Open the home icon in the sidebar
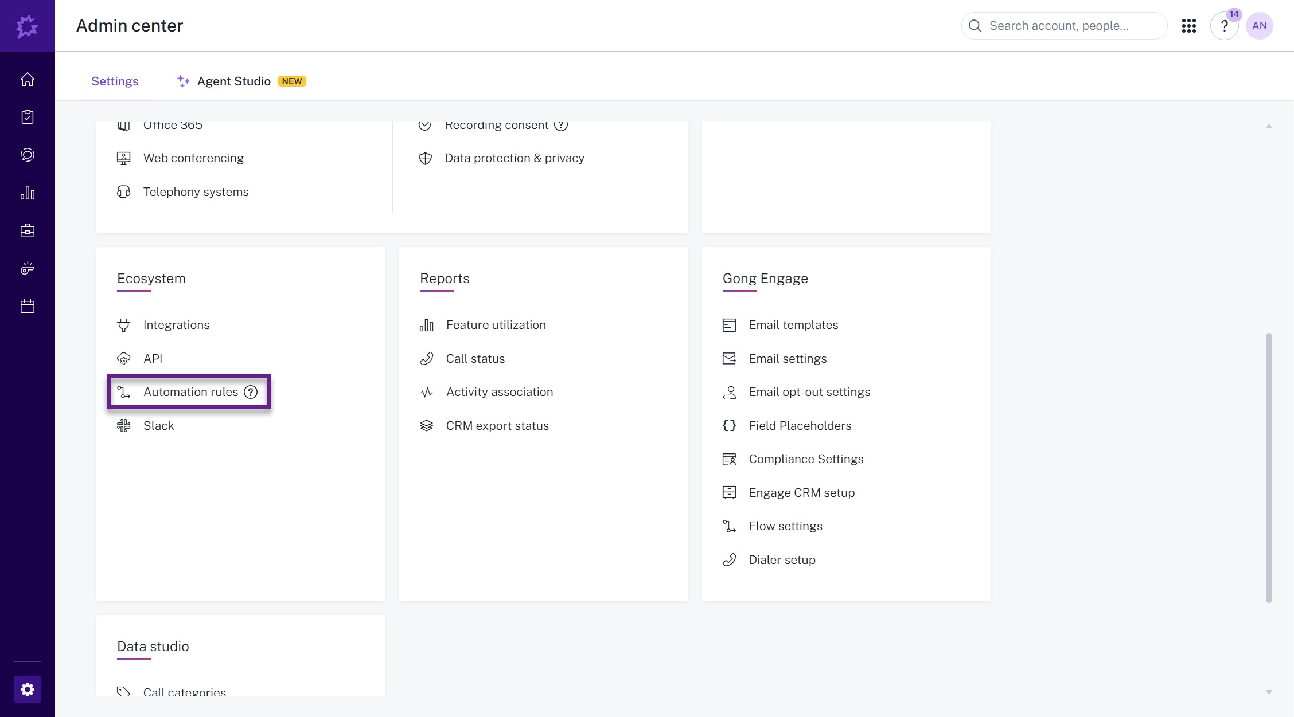Viewport: 1294px width, 717px height. point(28,79)
